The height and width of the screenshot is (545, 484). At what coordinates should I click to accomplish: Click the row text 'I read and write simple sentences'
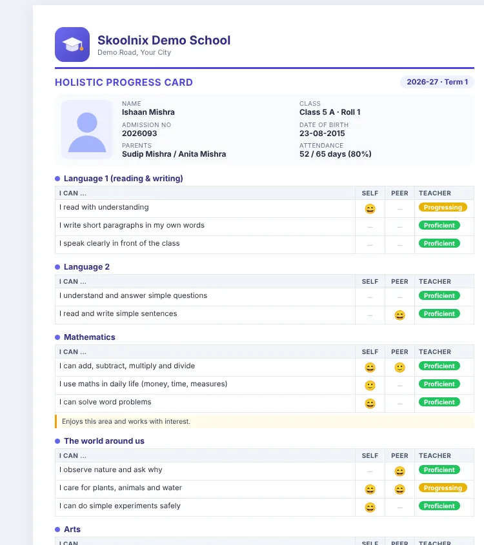[x=118, y=313]
